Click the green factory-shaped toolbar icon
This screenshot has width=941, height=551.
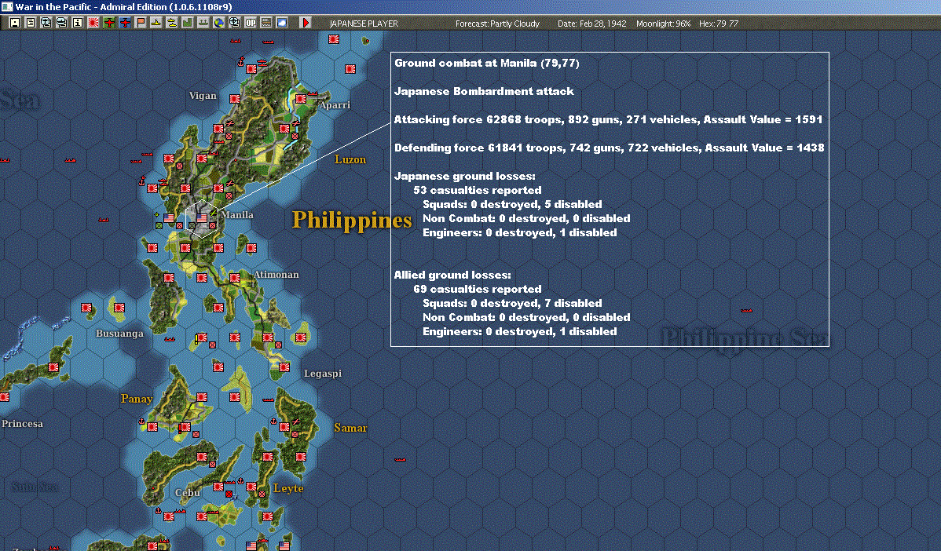(x=187, y=23)
